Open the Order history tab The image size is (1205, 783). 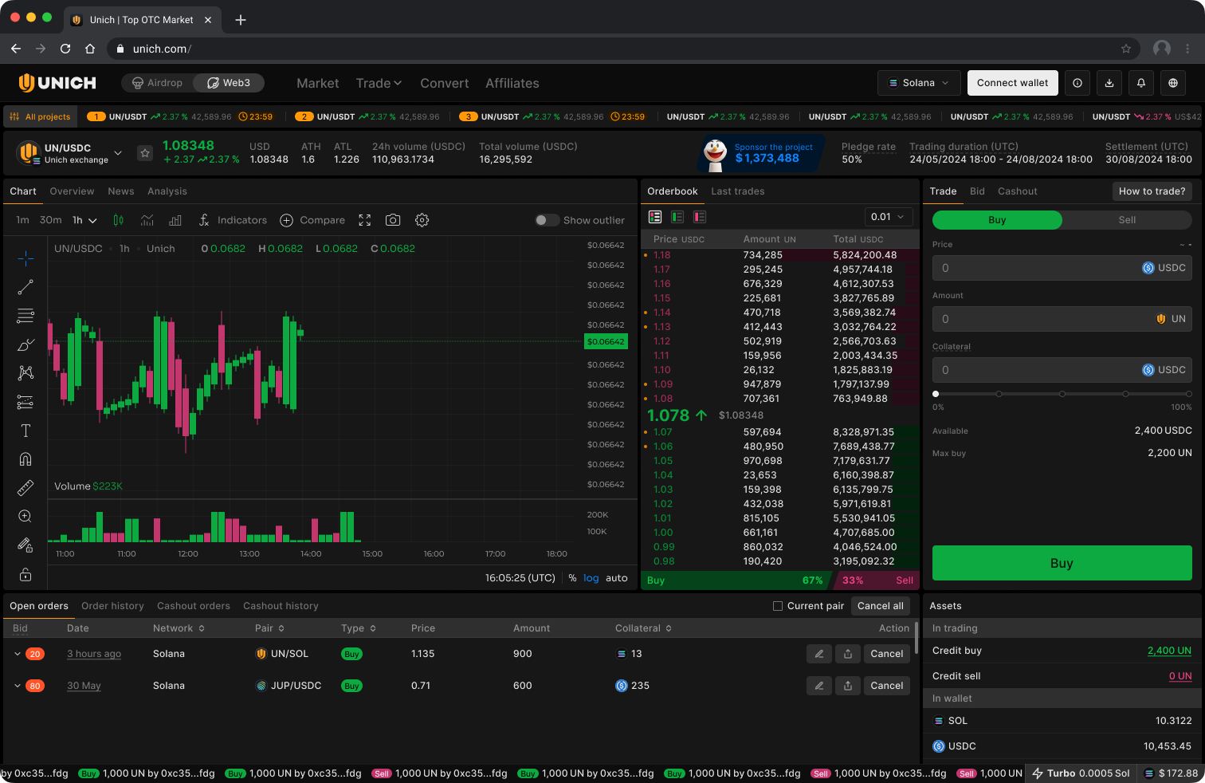tap(112, 606)
